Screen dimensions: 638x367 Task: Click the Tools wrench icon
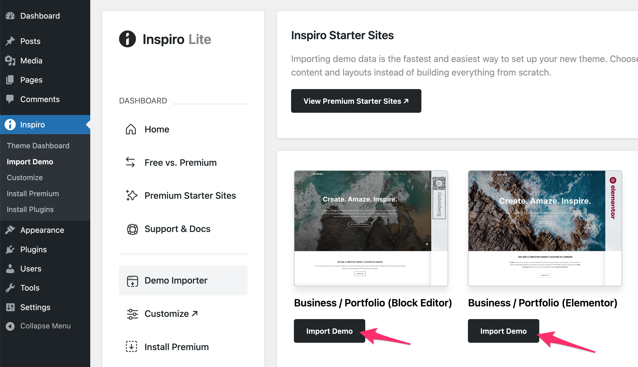[x=10, y=288]
